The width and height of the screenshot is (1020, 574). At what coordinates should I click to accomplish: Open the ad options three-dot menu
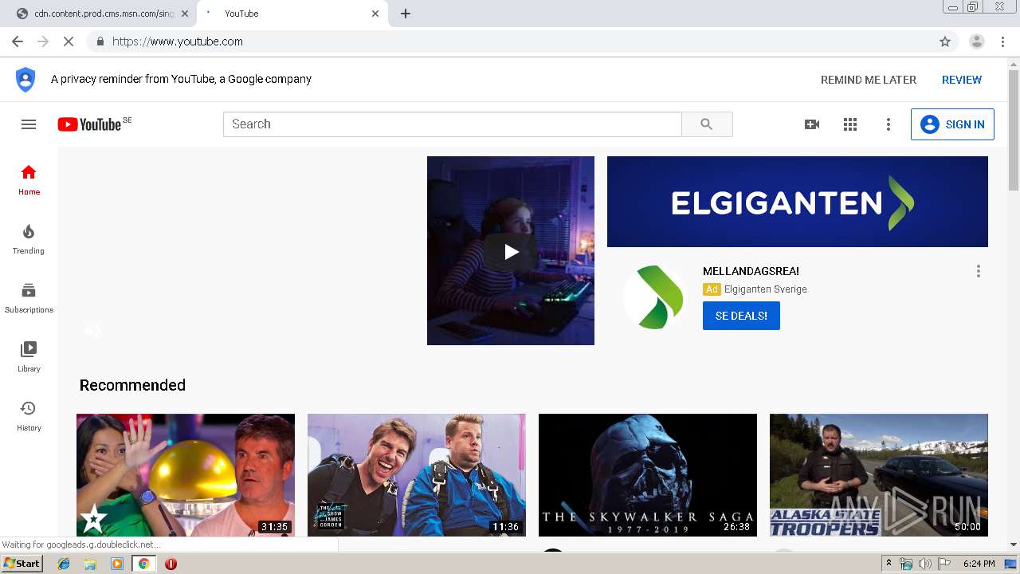(979, 271)
